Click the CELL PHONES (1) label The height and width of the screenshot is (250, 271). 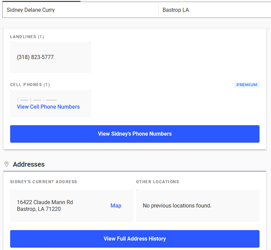point(30,85)
